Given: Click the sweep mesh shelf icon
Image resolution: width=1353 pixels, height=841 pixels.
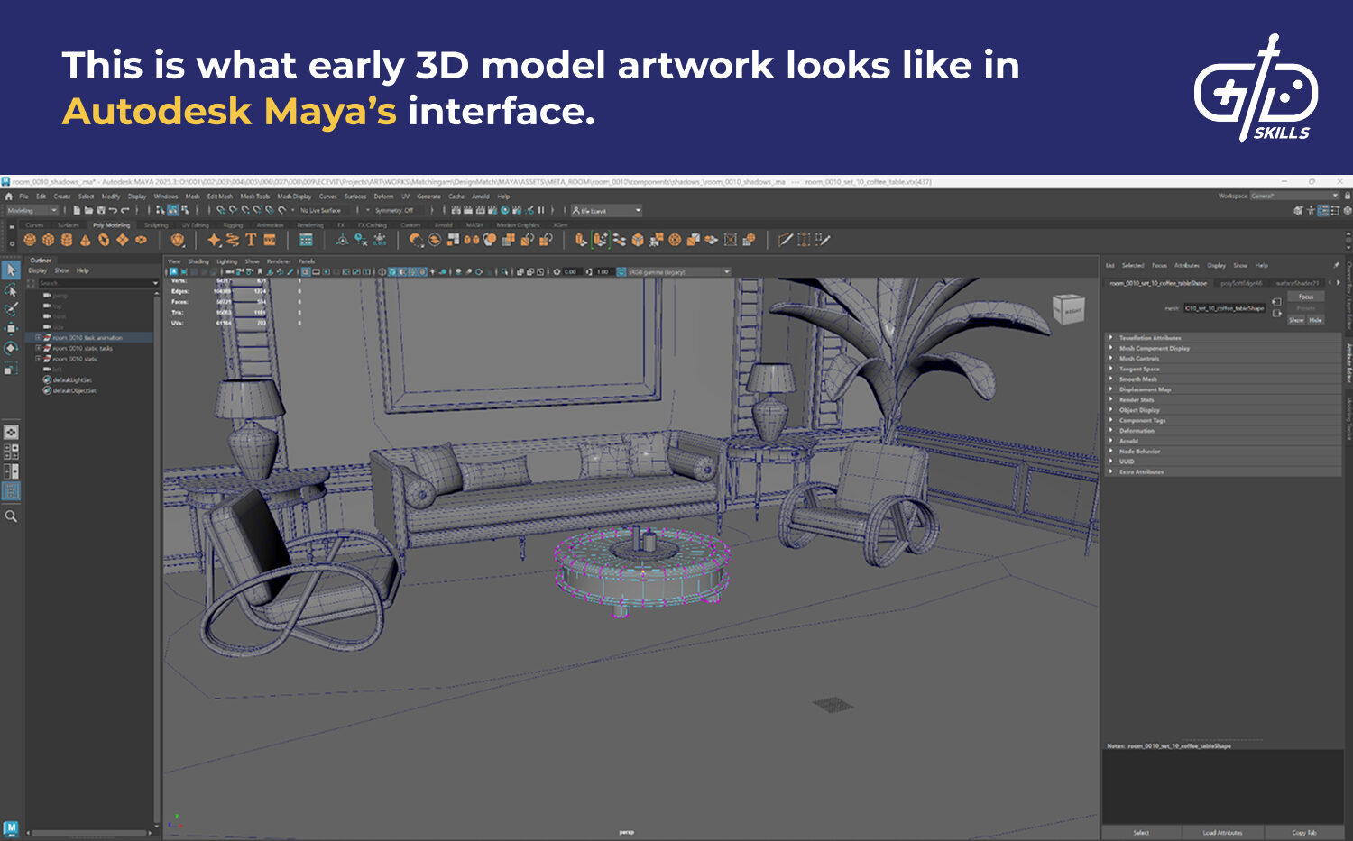Looking at the screenshot, I should pos(233,240).
